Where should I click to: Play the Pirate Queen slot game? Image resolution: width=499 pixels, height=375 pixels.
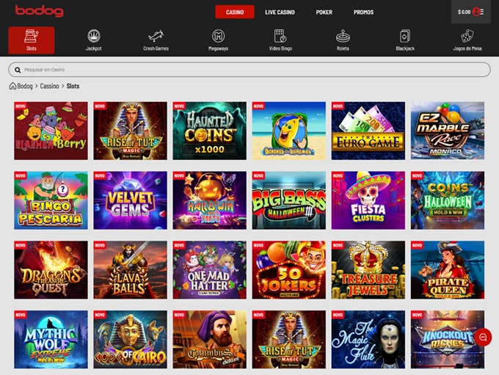click(447, 269)
